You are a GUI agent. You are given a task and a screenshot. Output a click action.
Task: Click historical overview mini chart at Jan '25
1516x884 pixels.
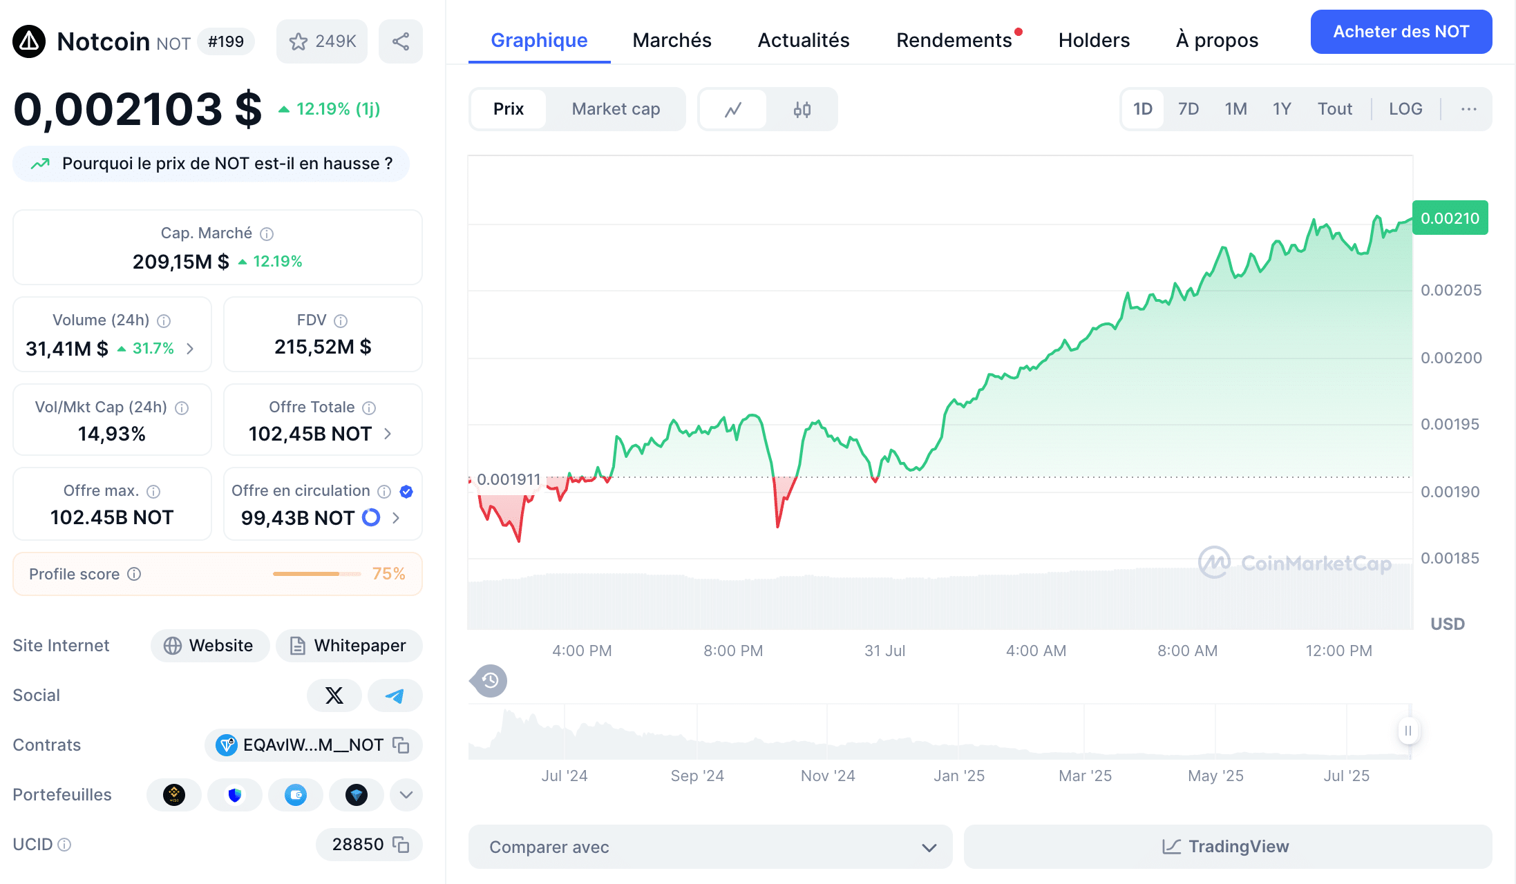(959, 732)
